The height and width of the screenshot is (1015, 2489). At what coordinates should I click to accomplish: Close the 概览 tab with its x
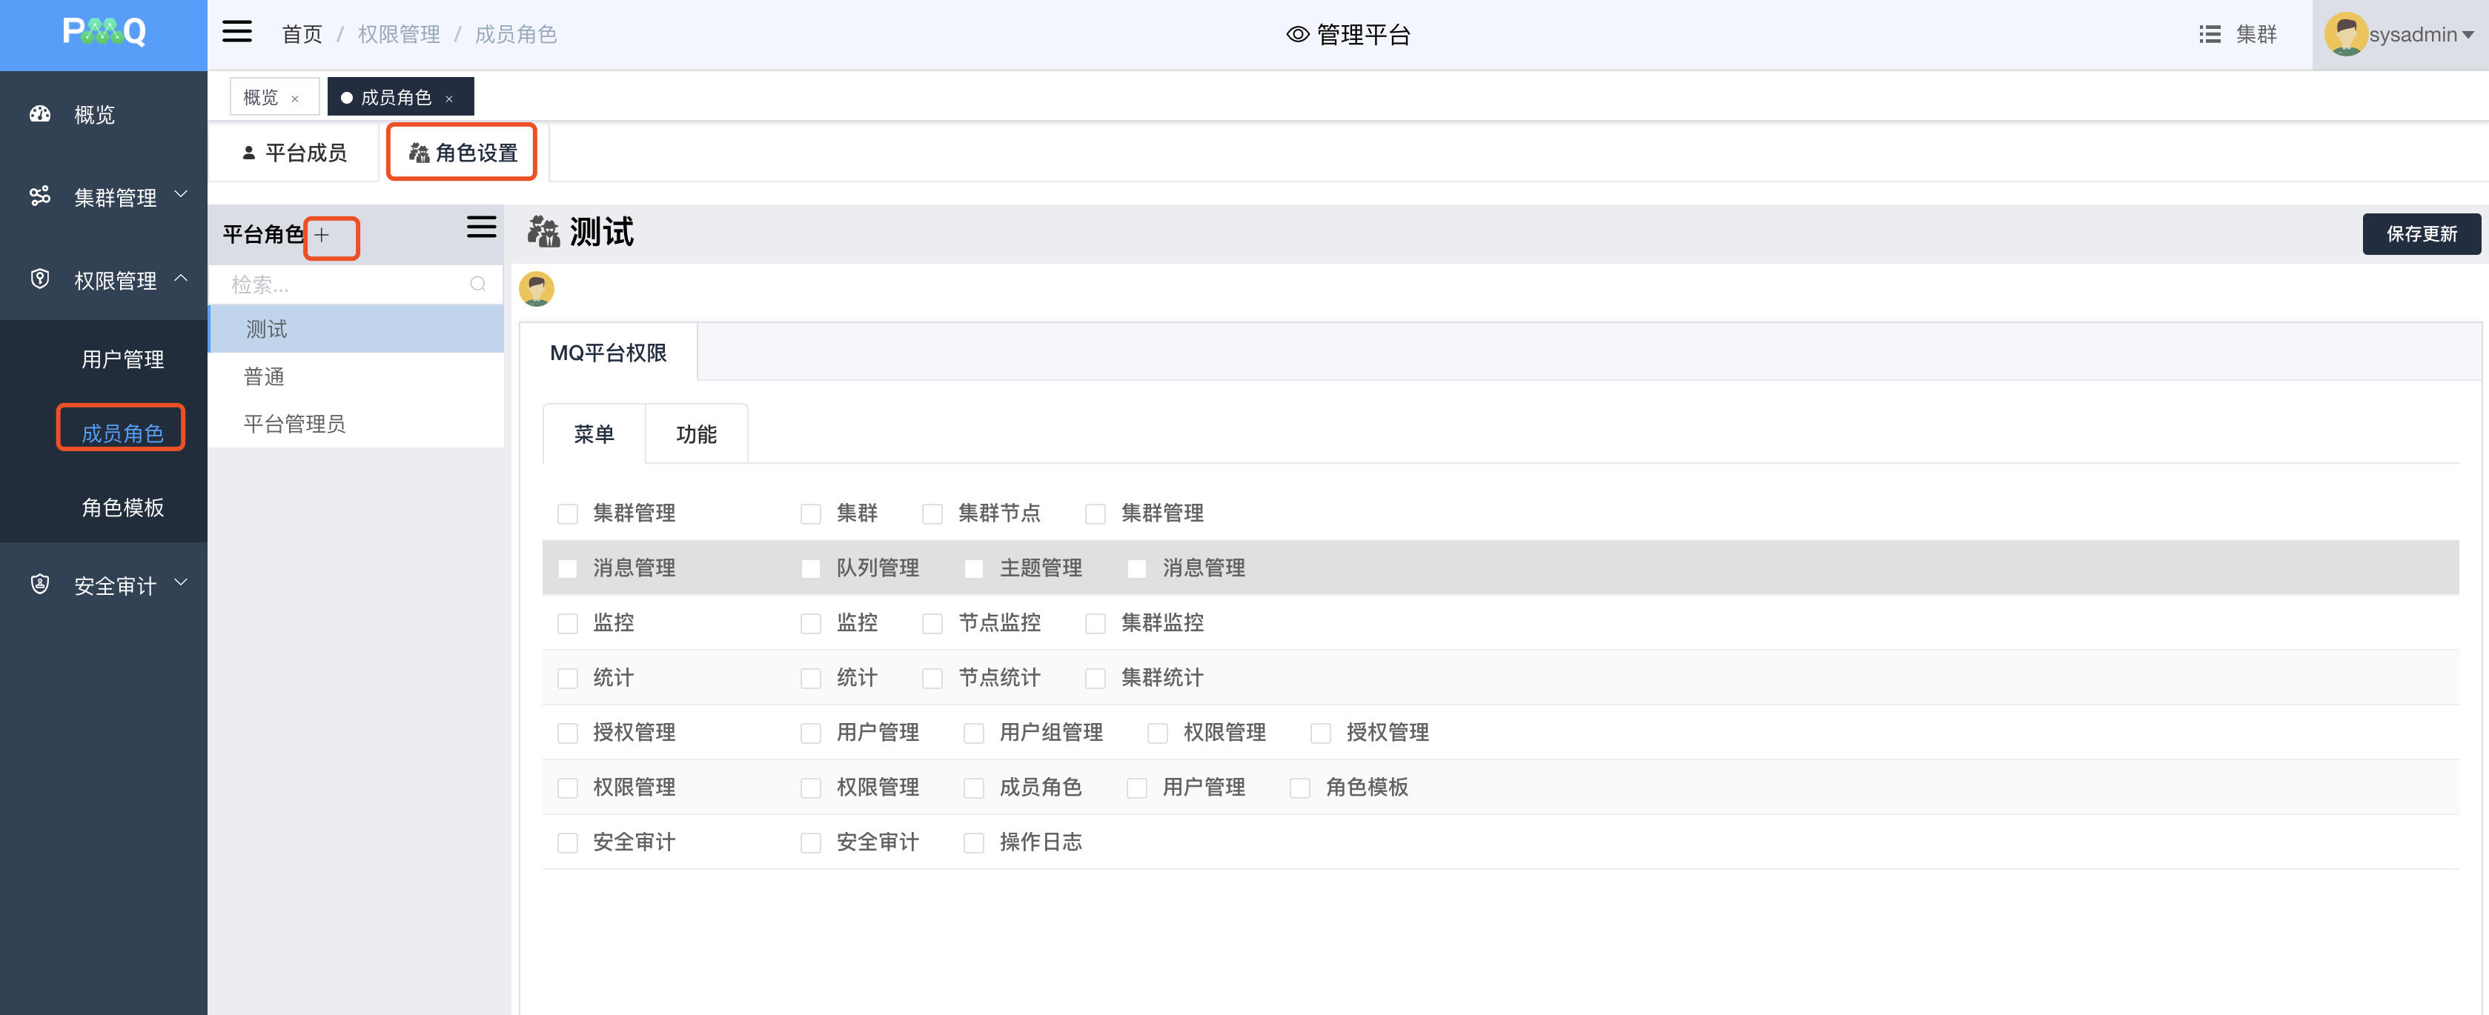coord(295,99)
